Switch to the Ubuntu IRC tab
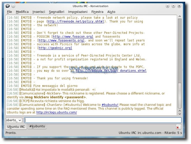This screenshot has width=191, height=144. 16,127
